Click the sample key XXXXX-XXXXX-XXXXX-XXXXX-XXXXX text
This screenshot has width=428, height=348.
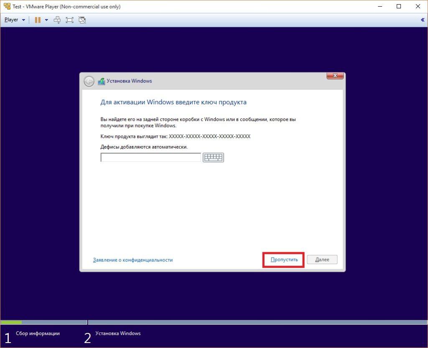(210, 136)
